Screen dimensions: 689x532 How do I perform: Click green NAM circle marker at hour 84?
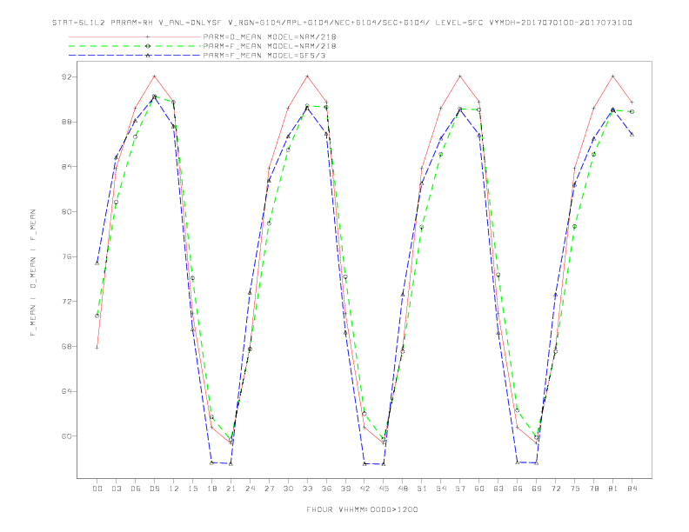tap(632, 112)
